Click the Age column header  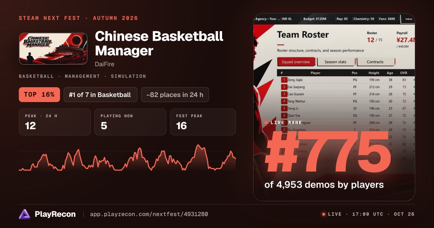[390, 73]
